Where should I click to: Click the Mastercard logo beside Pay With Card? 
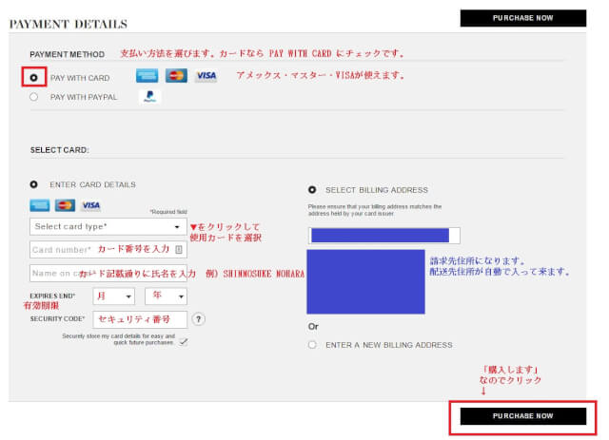click(175, 76)
